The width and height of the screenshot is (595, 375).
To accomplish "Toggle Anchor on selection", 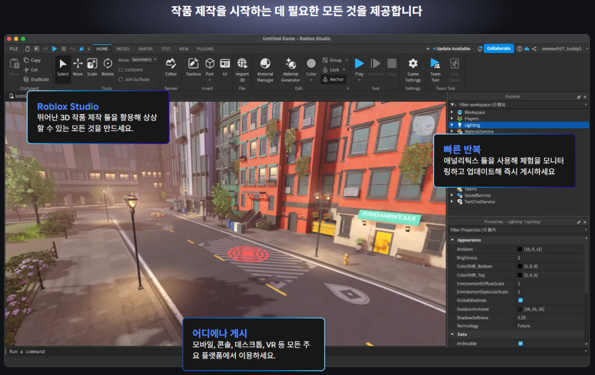I will pos(333,79).
